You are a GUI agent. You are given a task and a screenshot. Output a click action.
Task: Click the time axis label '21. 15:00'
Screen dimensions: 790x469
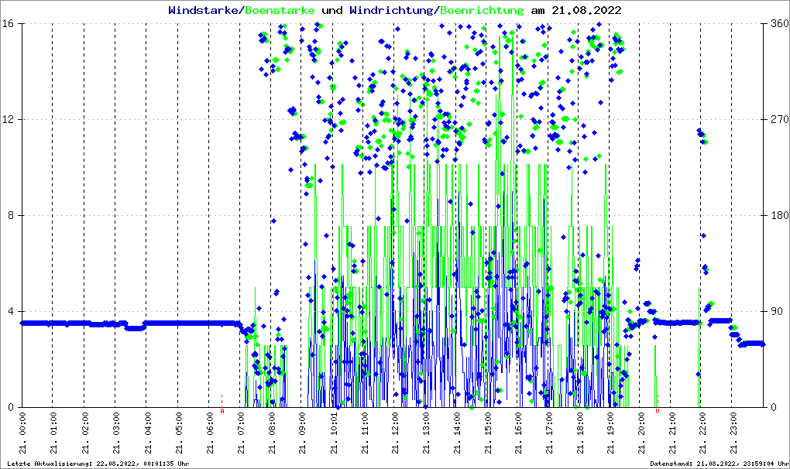(488, 433)
